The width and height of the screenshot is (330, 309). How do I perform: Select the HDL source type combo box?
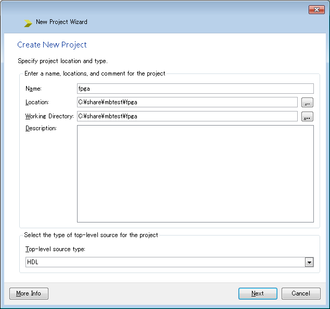165,262
